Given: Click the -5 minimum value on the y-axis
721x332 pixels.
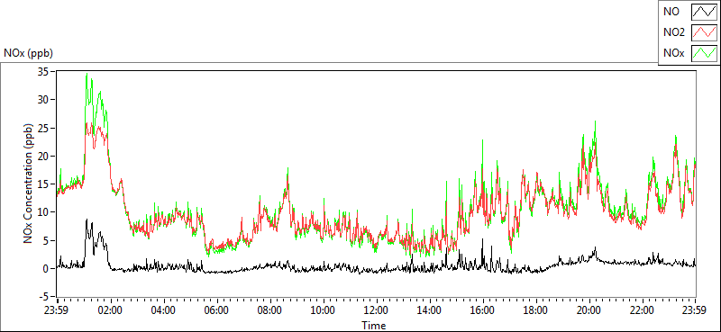Looking at the screenshot, I should (x=44, y=297).
